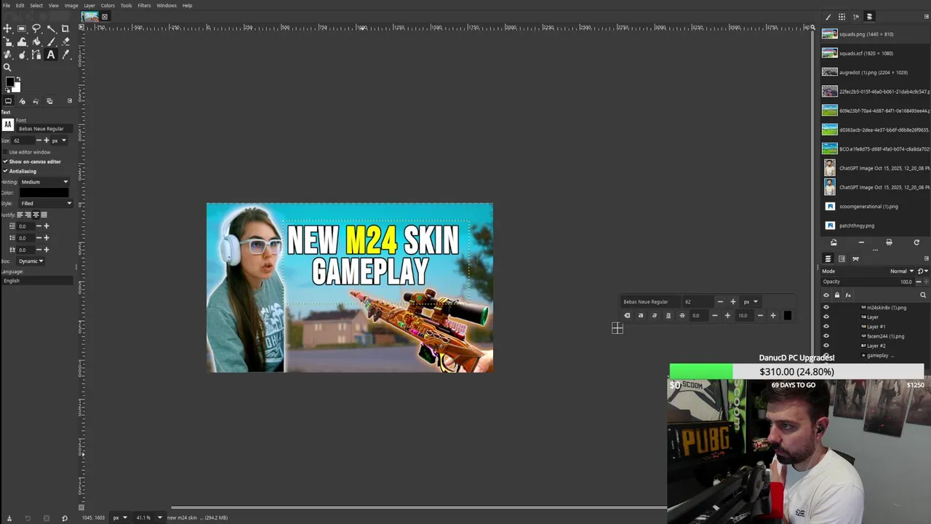The image size is (931, 524).
Task: Open the Filters menu
Action: (x=144, y=5)
